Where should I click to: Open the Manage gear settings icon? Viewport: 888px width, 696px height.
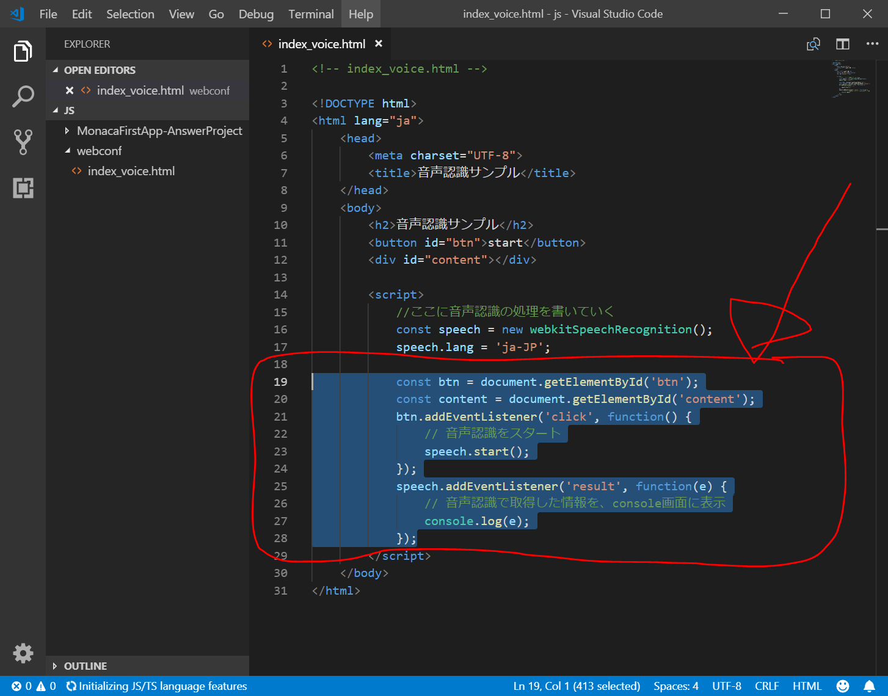[23, 653]
